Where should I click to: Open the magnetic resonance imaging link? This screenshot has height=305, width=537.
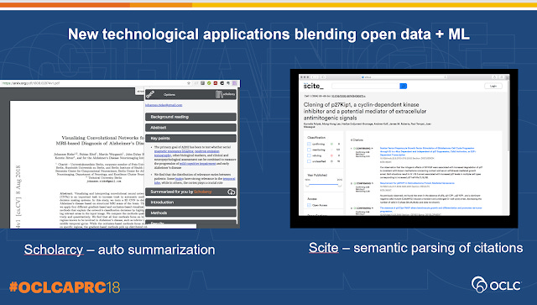[174, 151]
